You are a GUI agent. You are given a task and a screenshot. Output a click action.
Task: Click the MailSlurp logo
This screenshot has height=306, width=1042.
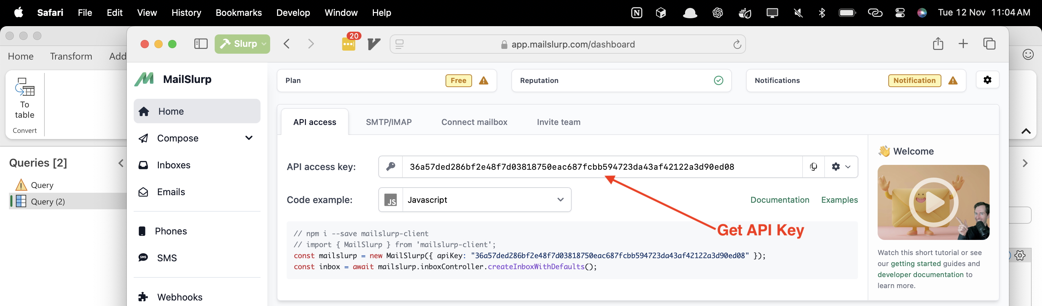(x=173, y=79)
